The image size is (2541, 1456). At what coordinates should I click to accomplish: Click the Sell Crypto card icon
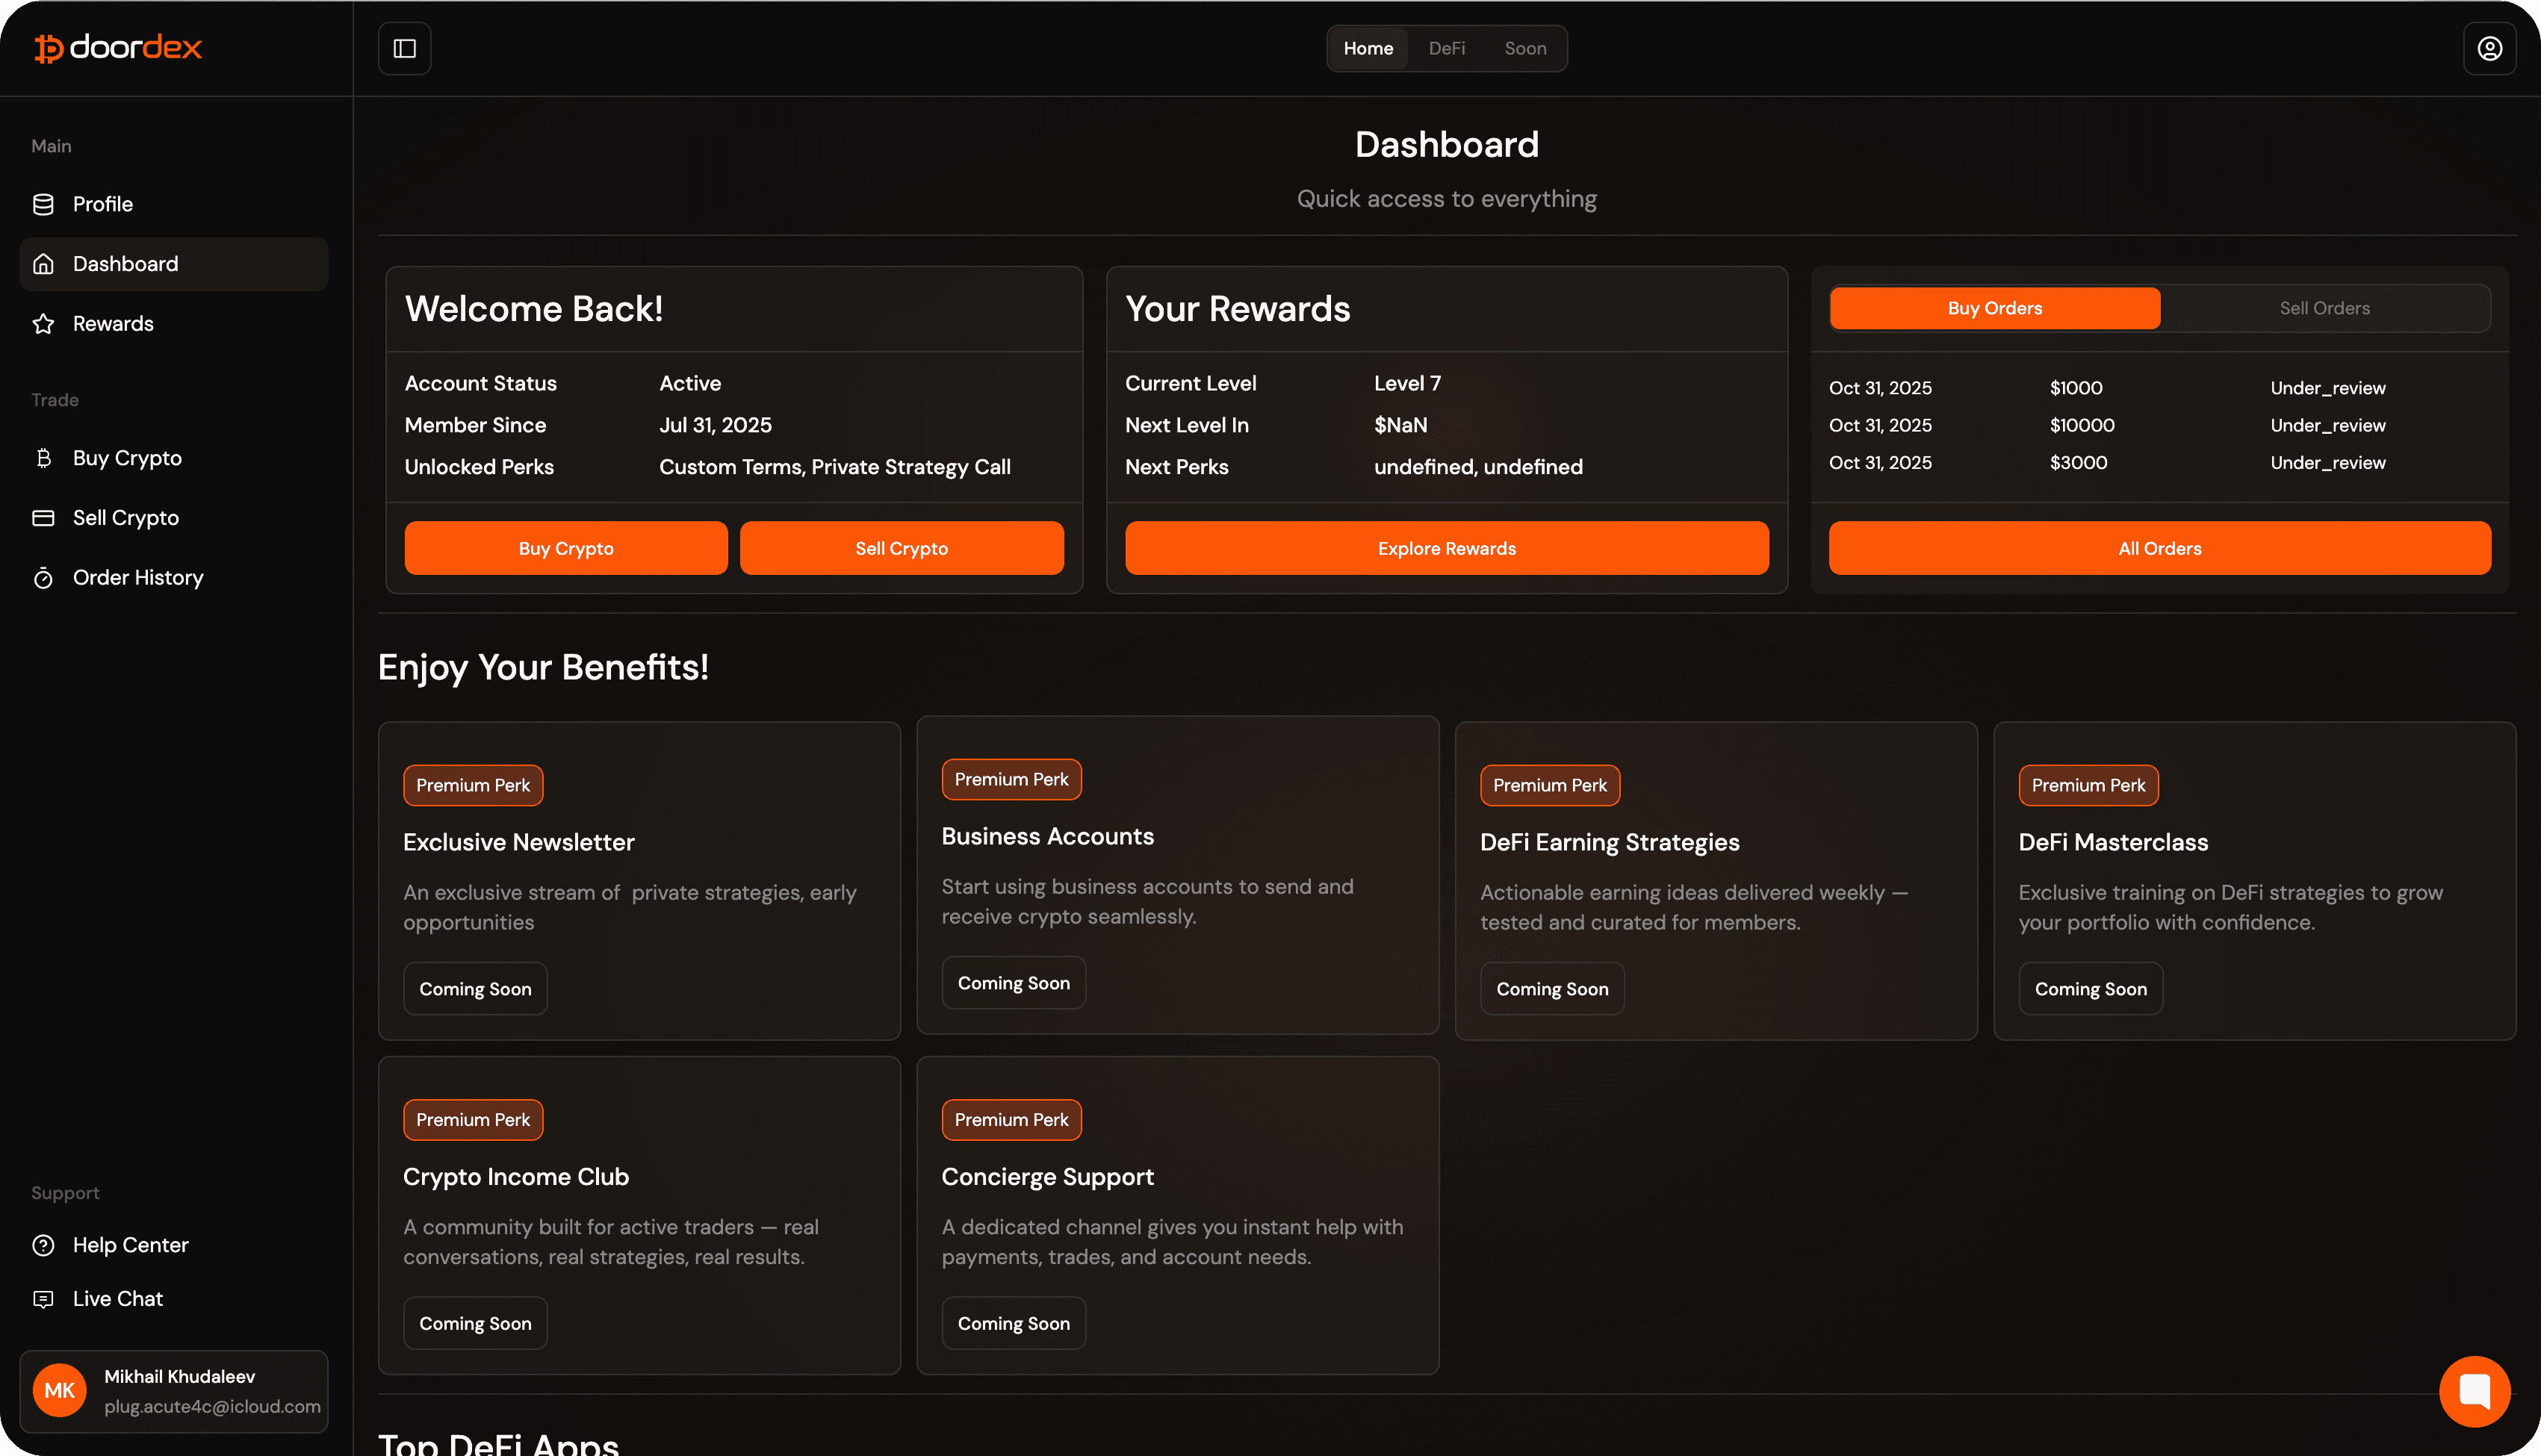(x=43, y=518)
